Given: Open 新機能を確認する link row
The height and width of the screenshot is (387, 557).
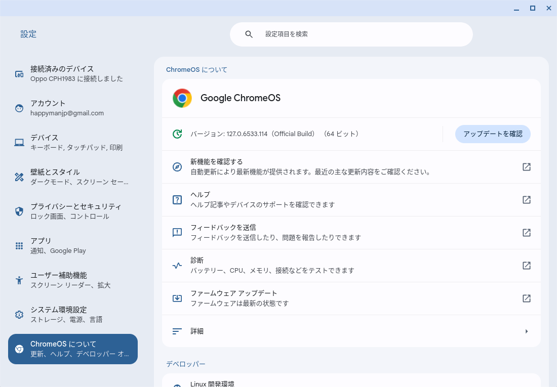Looking at the screenshot, I should (351, 167).
